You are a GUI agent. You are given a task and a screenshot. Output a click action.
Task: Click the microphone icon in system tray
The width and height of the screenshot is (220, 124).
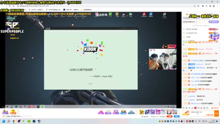coord(196,121)
